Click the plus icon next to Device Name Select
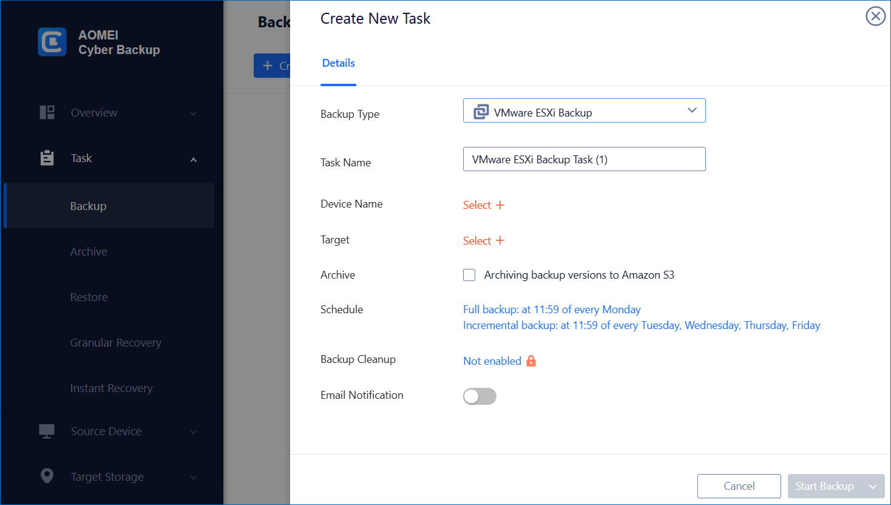This screenshot has width=891, height=505. click(500, 205)
